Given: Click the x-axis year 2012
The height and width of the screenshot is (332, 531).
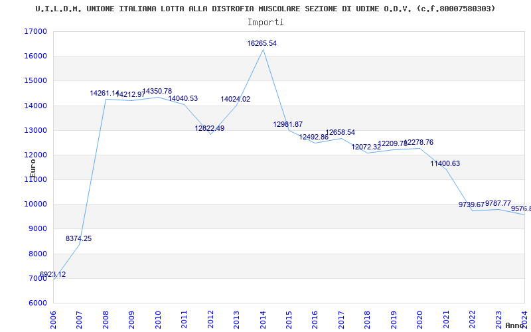Looking at the screenshot, I should (x=210, y=320).
